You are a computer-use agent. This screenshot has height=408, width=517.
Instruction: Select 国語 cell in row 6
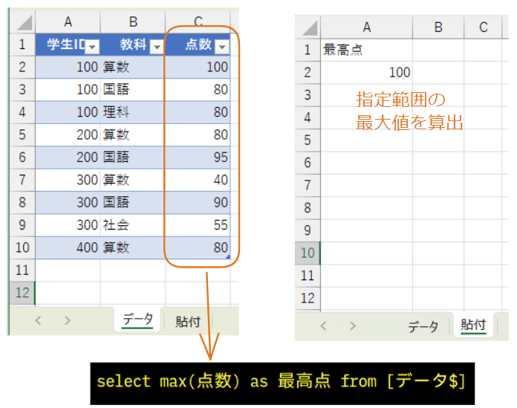(x=132, y=158)
